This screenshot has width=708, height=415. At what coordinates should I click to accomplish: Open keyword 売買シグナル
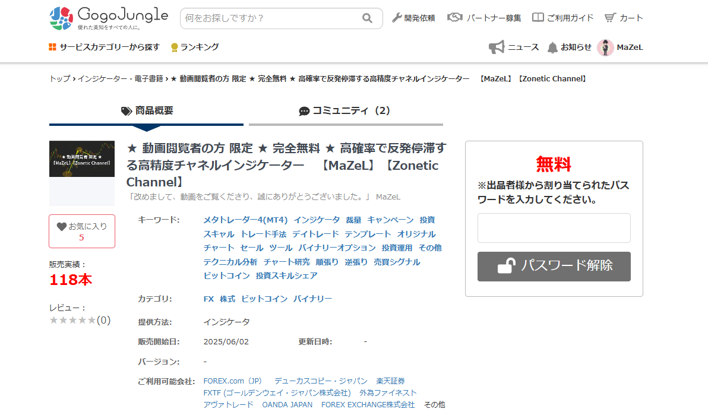click(x=397, y=262)
